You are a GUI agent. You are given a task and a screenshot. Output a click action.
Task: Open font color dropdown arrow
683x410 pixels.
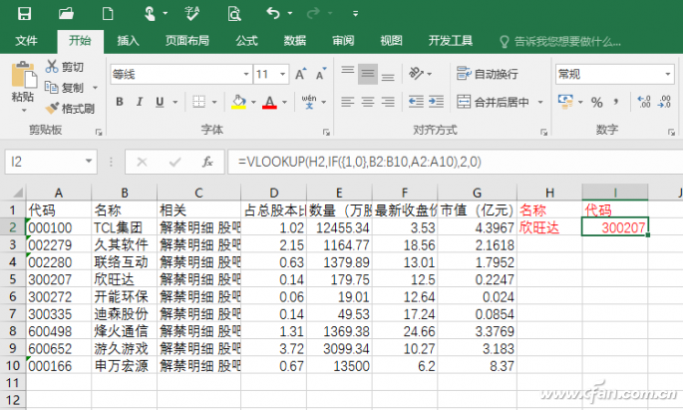(285, 103)
